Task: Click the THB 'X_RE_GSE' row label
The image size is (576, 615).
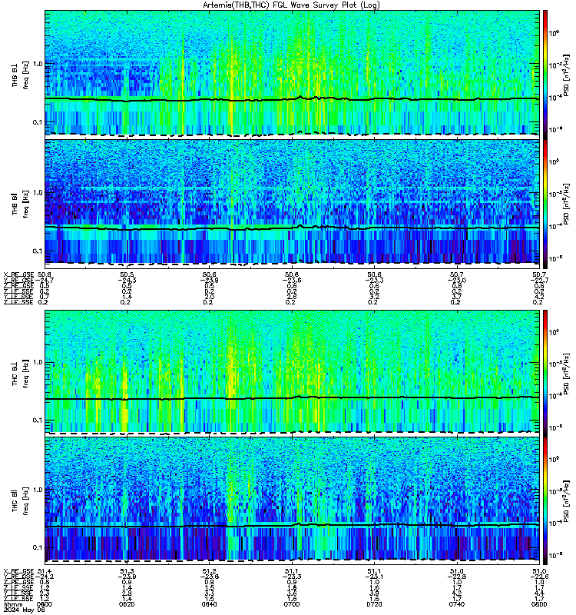Action: pyautogui.click(x=18, y=274)
